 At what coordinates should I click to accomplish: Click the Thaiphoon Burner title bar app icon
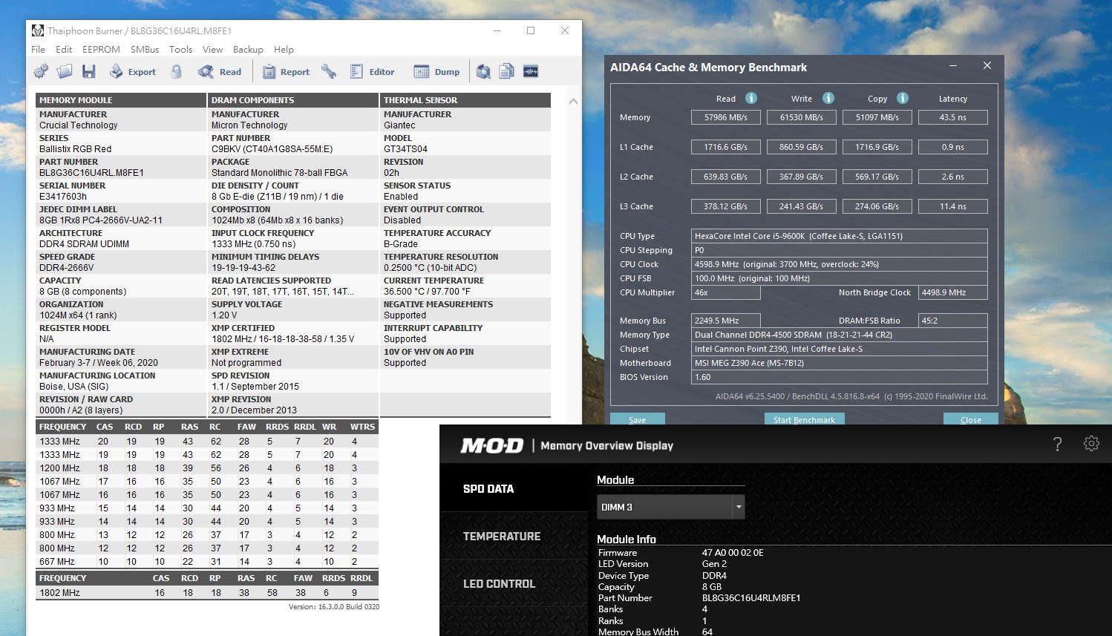pos(38,30)
